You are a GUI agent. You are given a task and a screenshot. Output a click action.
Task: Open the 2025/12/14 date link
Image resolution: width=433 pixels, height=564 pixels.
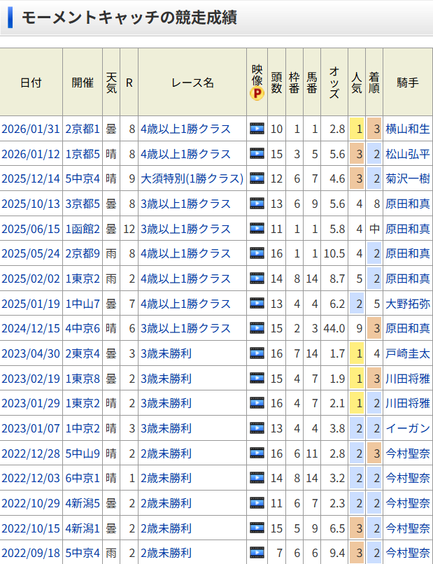click(x=31, y=178)
